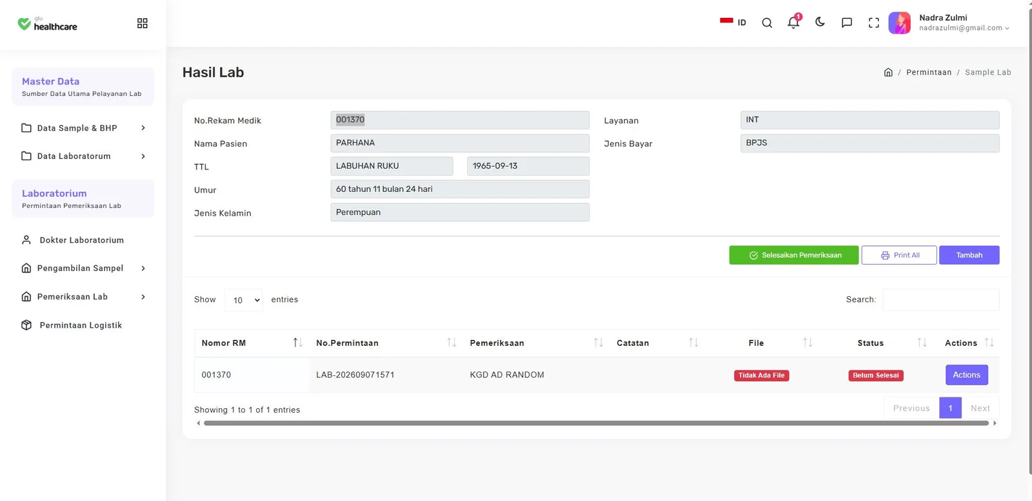The width and height of the screenshot is (1032, 501).
Task: Go to home breadcrumb icon
Action: [x=888, y=72]
